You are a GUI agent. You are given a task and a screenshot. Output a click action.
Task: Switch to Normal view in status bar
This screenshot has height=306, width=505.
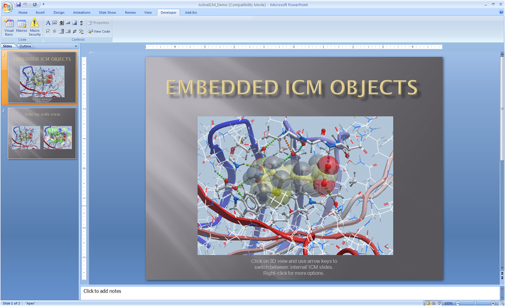point(428,304)
